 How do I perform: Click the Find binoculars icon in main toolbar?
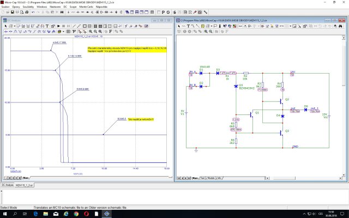coord(62,12)
